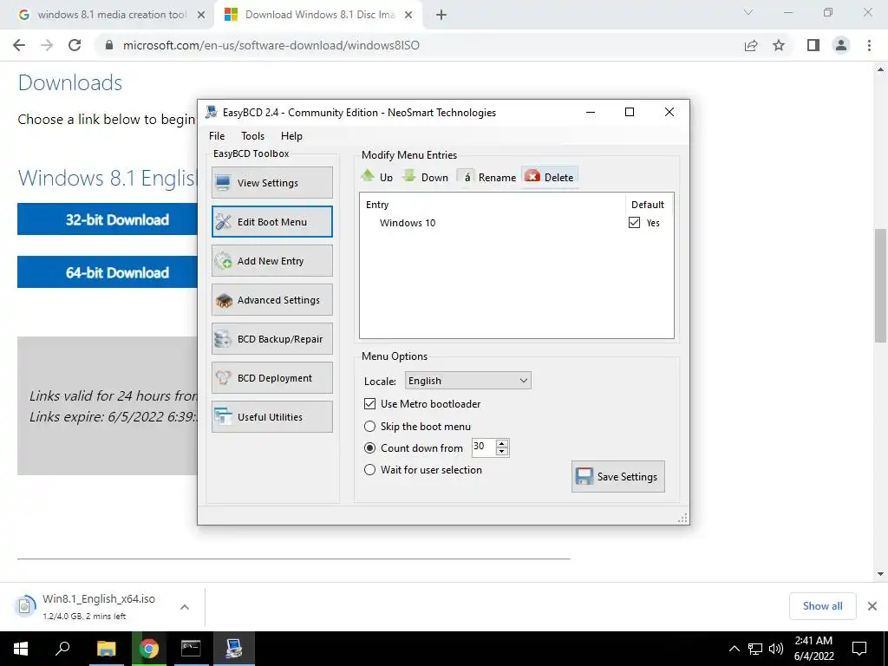Open taskbar clock and date
Image resolution: width=888 pixels, height=666 pixels.
pos(813,649)
